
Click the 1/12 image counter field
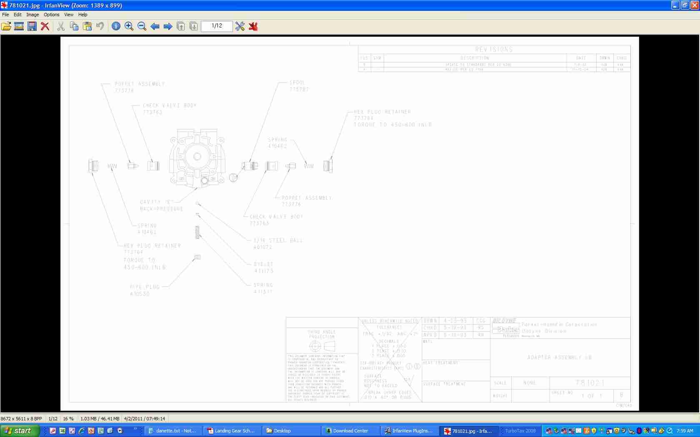tap(217, 26)
